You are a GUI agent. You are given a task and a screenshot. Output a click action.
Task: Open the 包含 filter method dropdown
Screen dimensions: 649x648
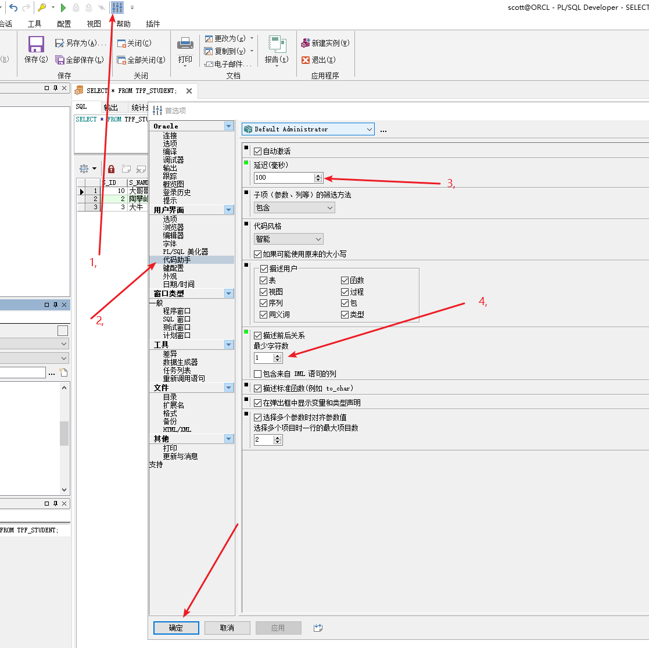(x=294, y=207)
